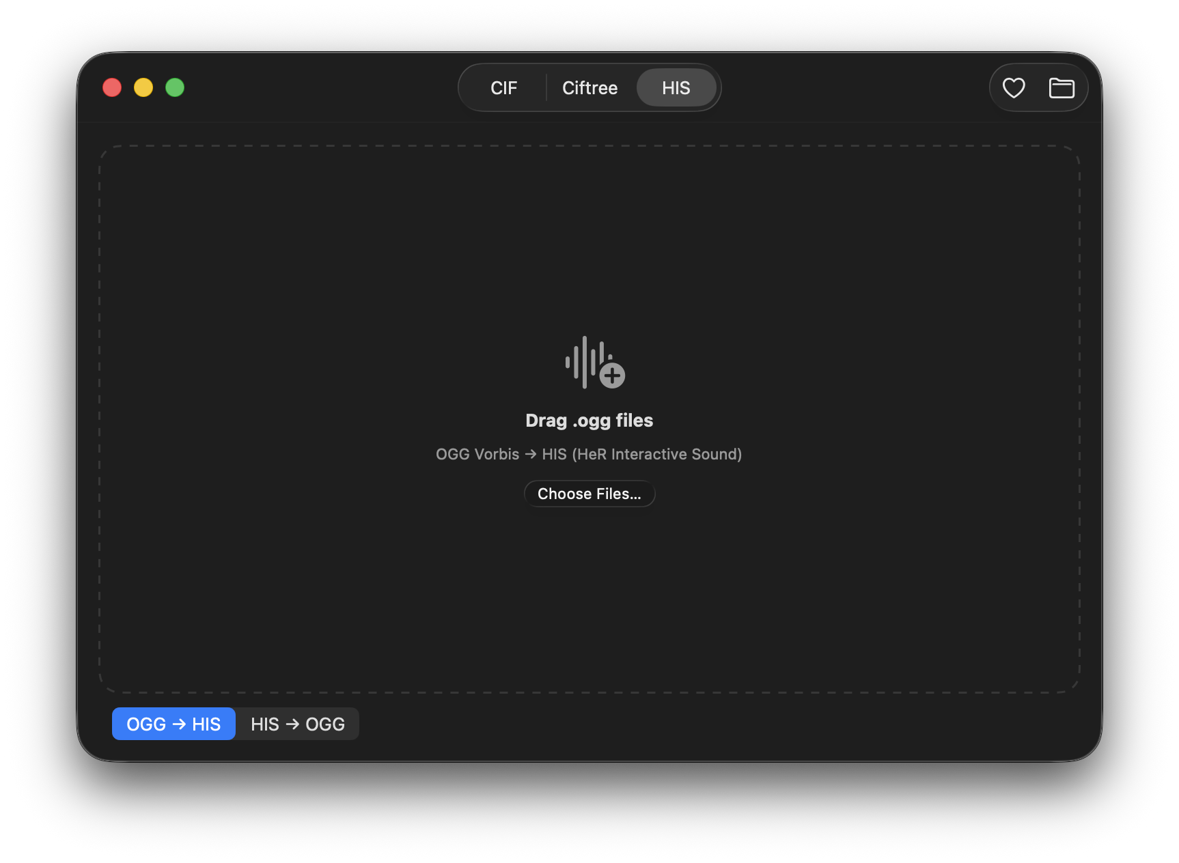Minimize window using yellow button
The height and width of the screenshot is (863, 1179).
(x=143, y=87)
